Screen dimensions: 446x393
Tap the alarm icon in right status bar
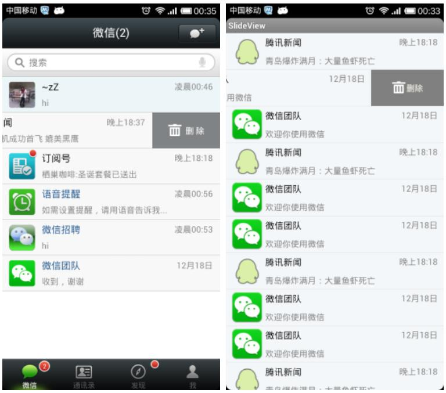tap(370, 11)
